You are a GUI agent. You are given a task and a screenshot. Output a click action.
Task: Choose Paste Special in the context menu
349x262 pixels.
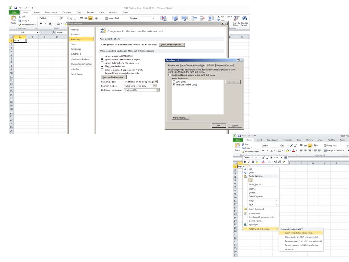(x=261, y=184)
